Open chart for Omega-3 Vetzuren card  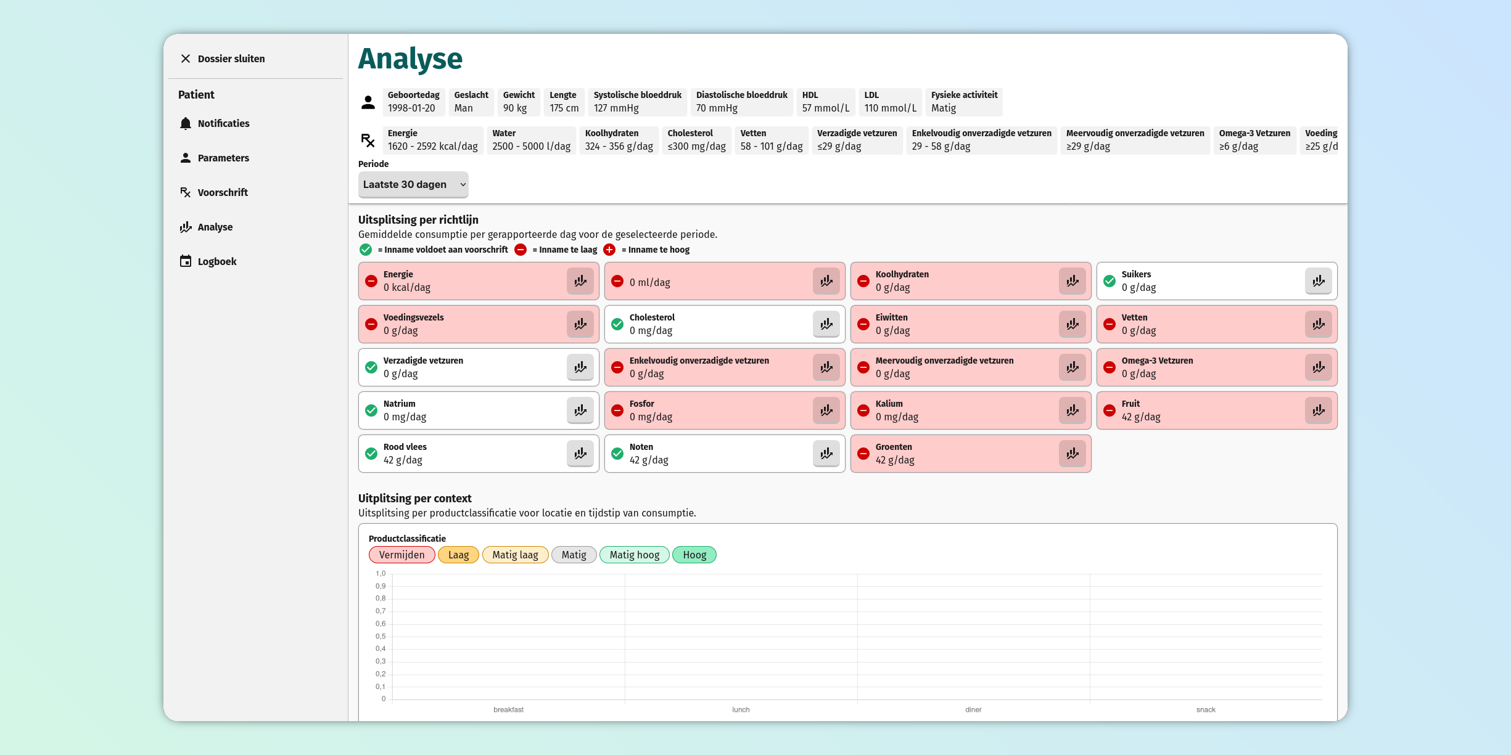coord(1318,367)
